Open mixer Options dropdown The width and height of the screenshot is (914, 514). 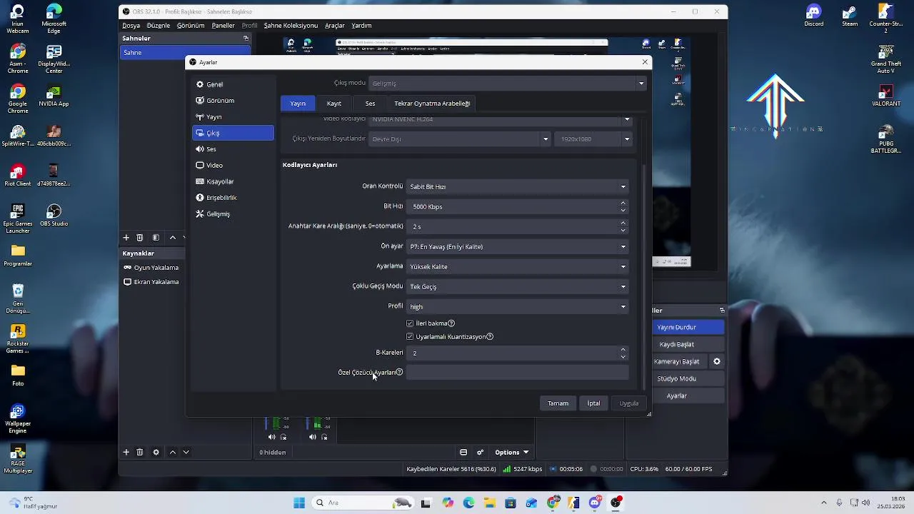(511, 452)
